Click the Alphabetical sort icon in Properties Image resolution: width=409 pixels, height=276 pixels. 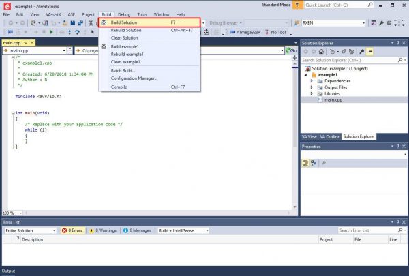pos(314,163)
